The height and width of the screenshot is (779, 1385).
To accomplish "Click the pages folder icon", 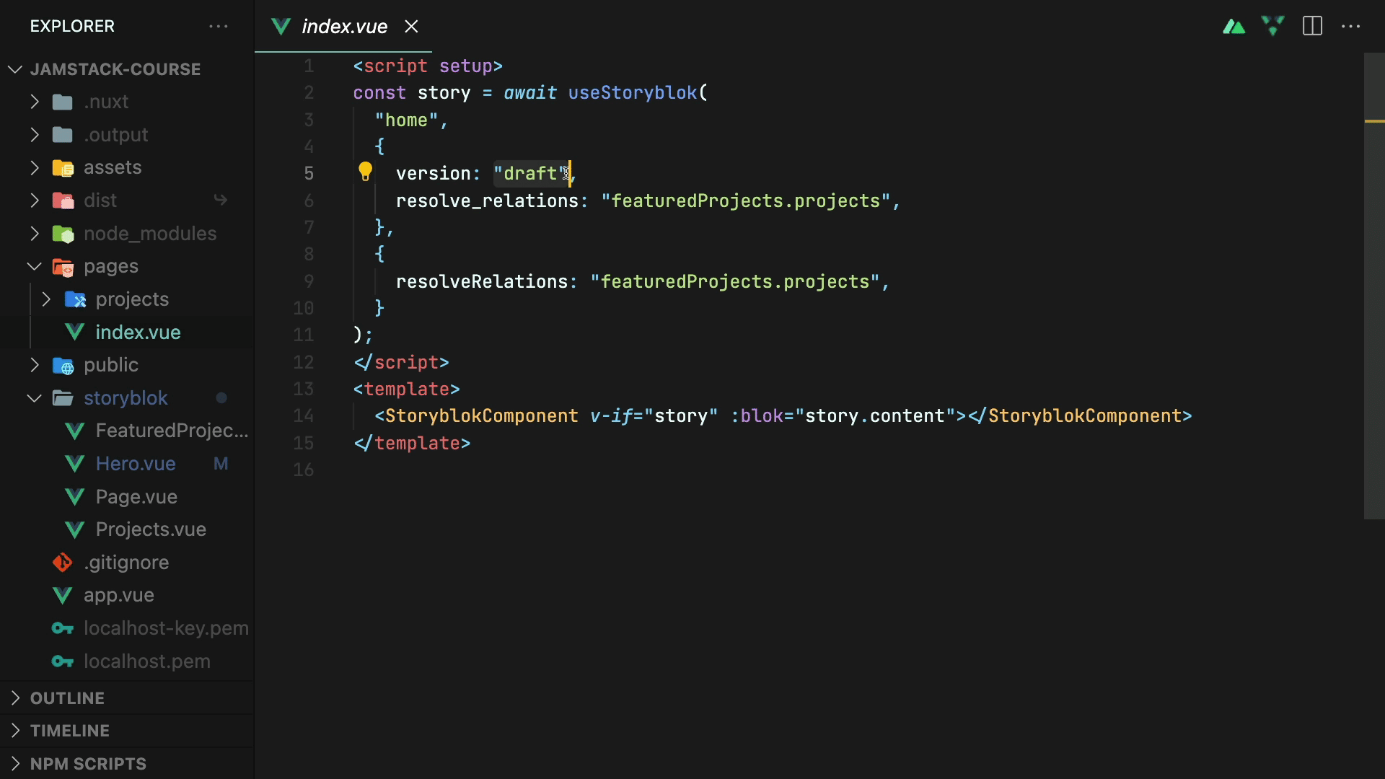I will pyautogui.click(x=63, y=267).
